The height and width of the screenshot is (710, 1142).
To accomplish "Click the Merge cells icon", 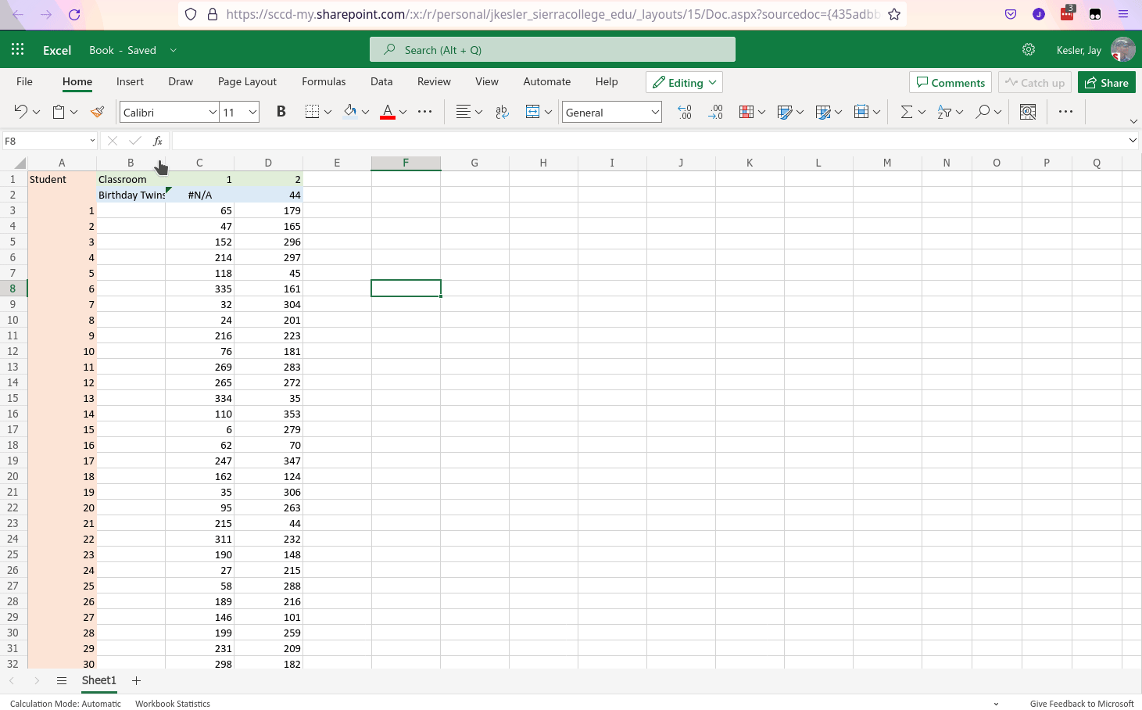I will 533,112.
